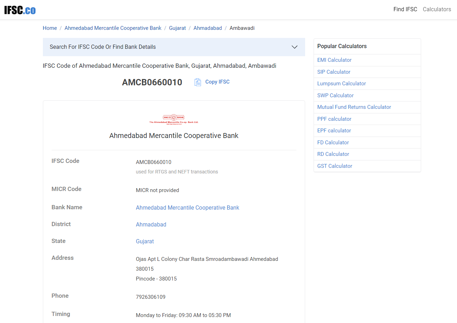Image resolution: width=457 pixels, height=323 pixels.
Task: Open FD Calculator link
Action: (333, 143)
